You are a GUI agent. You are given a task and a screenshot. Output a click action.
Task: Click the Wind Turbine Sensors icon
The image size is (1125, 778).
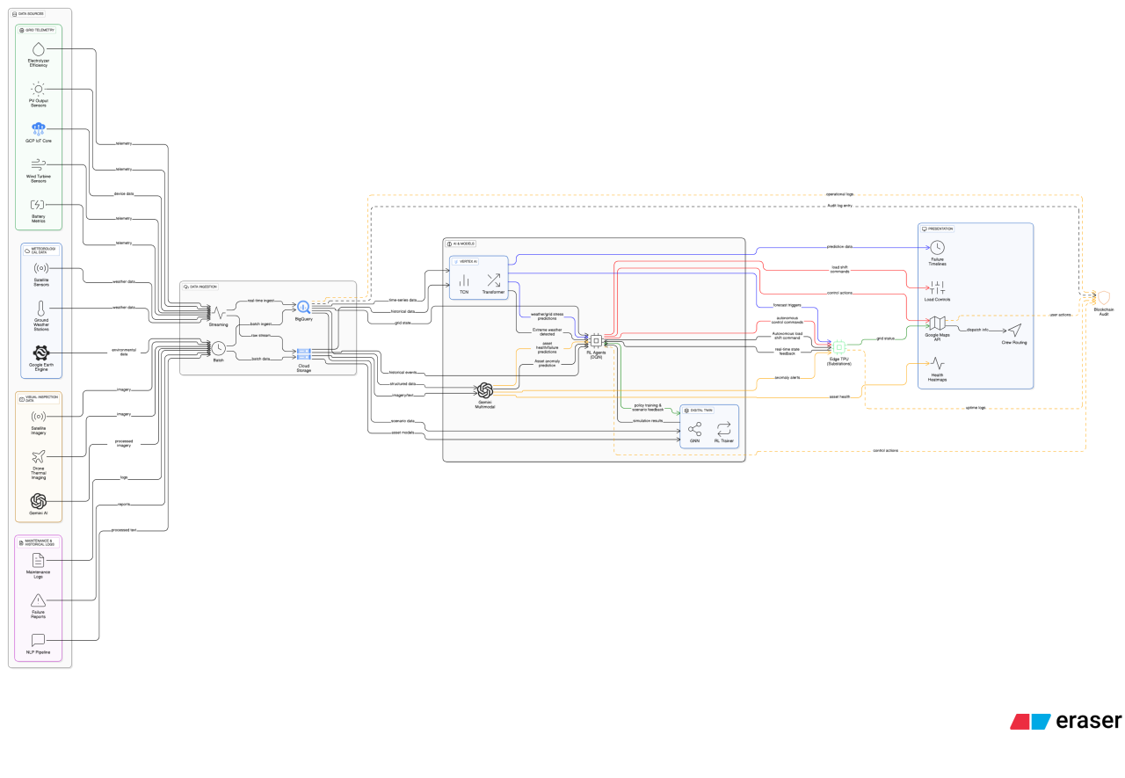tap(38, 164)
